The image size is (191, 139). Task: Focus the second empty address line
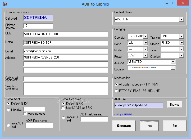pos(66,64)
